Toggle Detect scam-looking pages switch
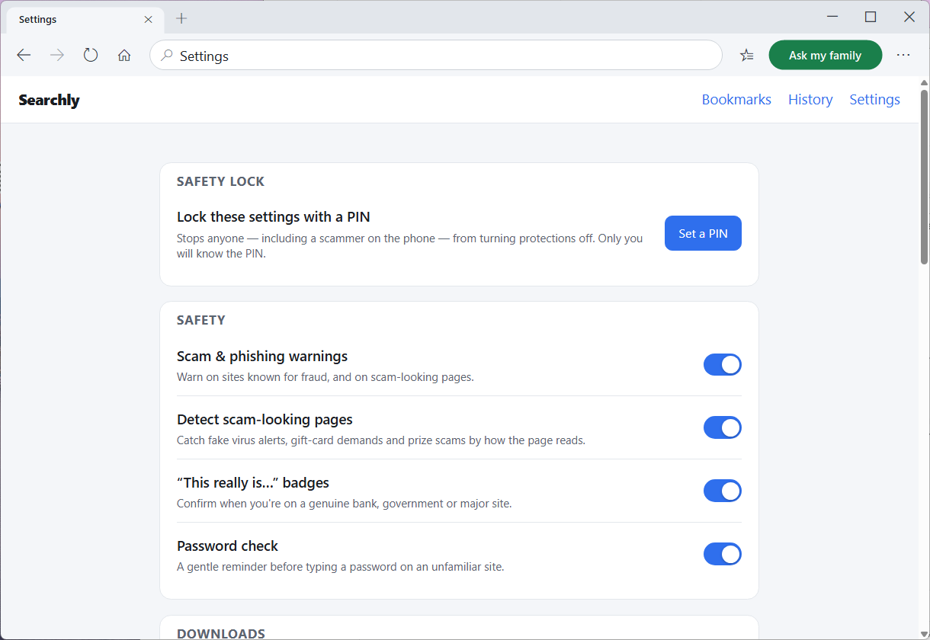 pos(722,427)
